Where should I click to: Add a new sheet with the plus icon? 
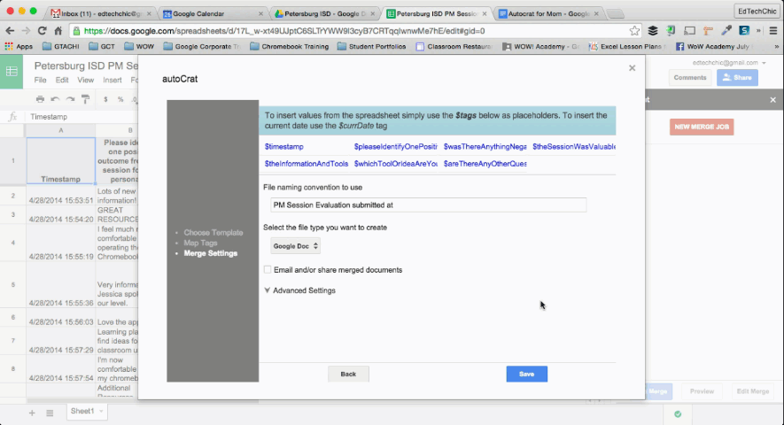tap(32, 413)
